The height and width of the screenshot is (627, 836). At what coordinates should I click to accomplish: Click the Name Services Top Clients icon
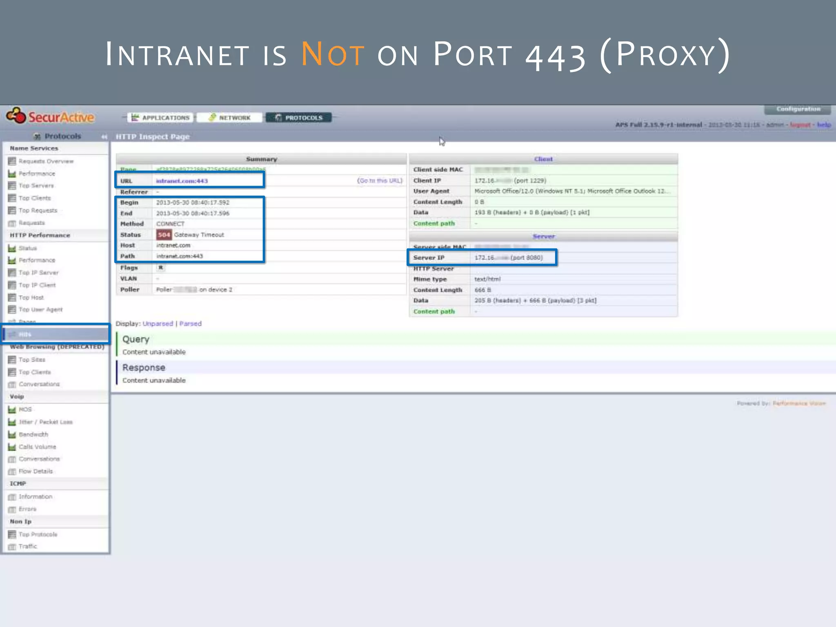coord(12,198)
